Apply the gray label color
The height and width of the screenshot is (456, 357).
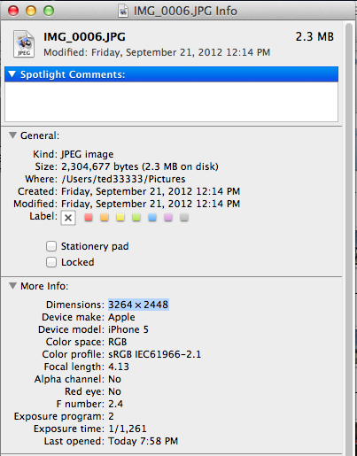pos(184,218)
